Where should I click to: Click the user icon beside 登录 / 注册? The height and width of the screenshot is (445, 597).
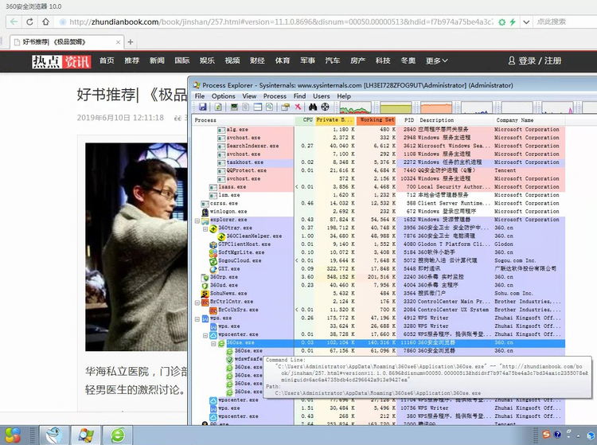[x=512, y=61]
